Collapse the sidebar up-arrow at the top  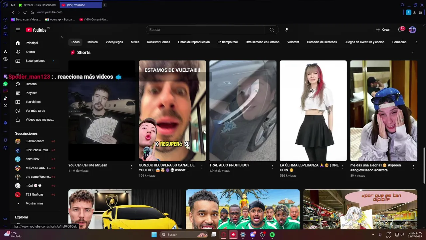62,37
